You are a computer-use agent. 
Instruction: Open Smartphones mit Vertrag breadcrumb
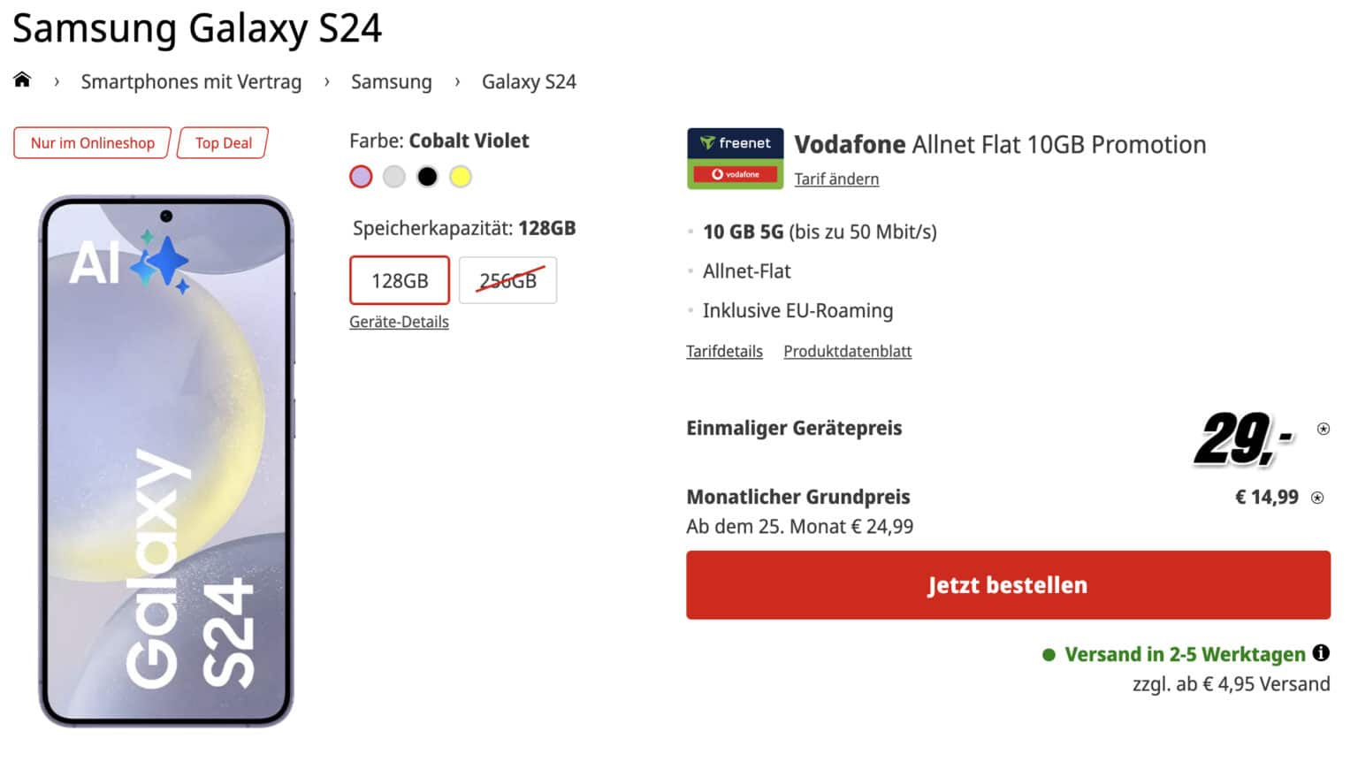pyautogui.click(x=191, y=81)
